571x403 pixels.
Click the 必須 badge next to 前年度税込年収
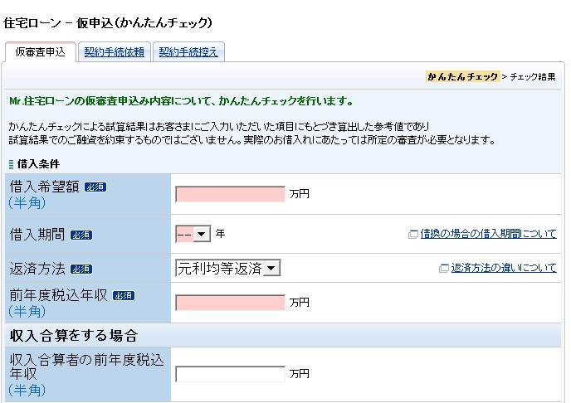[x=123, y=296]
